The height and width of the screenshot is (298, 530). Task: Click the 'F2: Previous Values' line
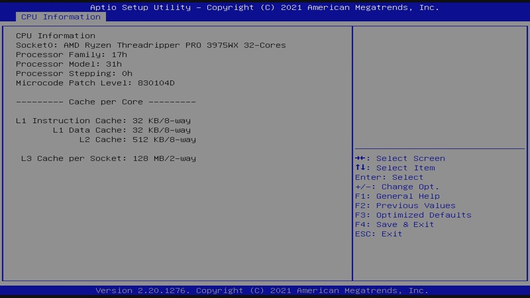coord(405,206)
